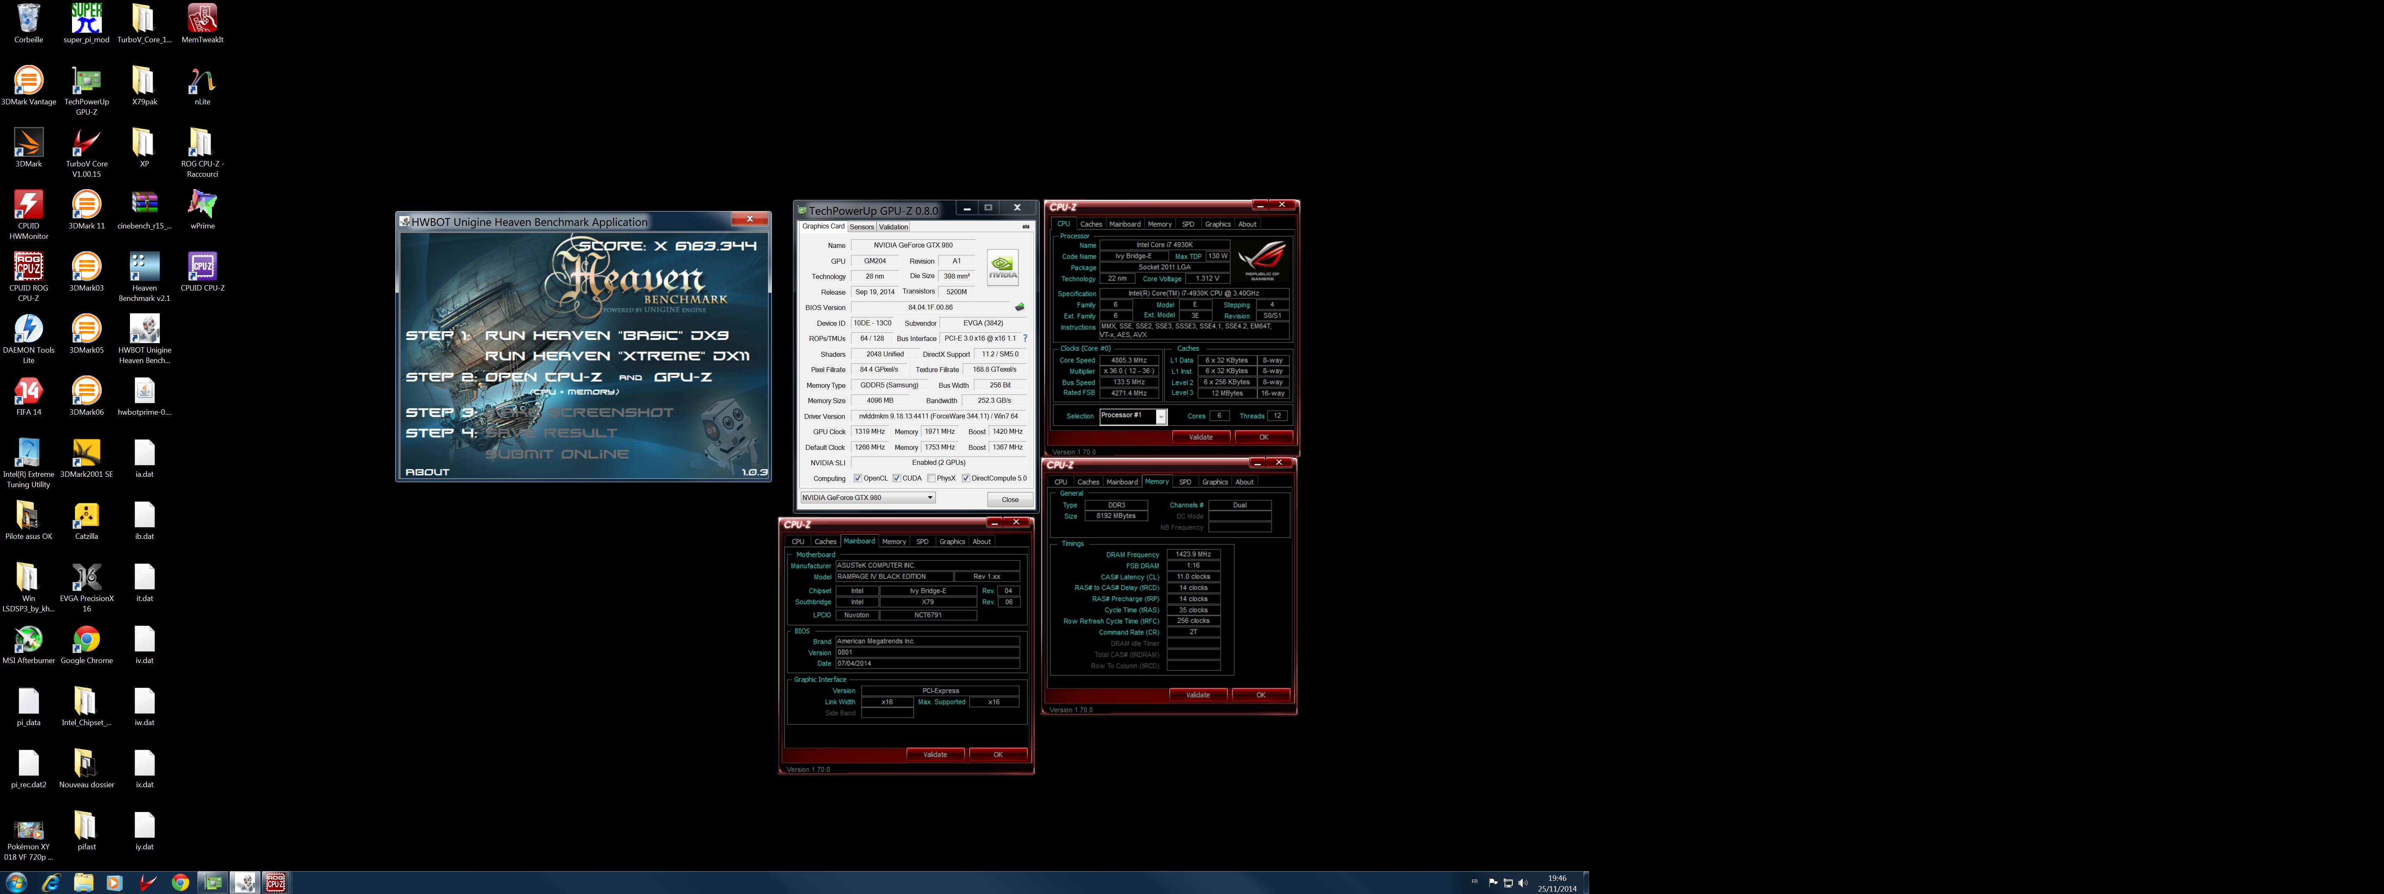Click Submit Online in HWBOT Heaven
This screenshot has width=2384, height=894.
click(x=557, y=454)
